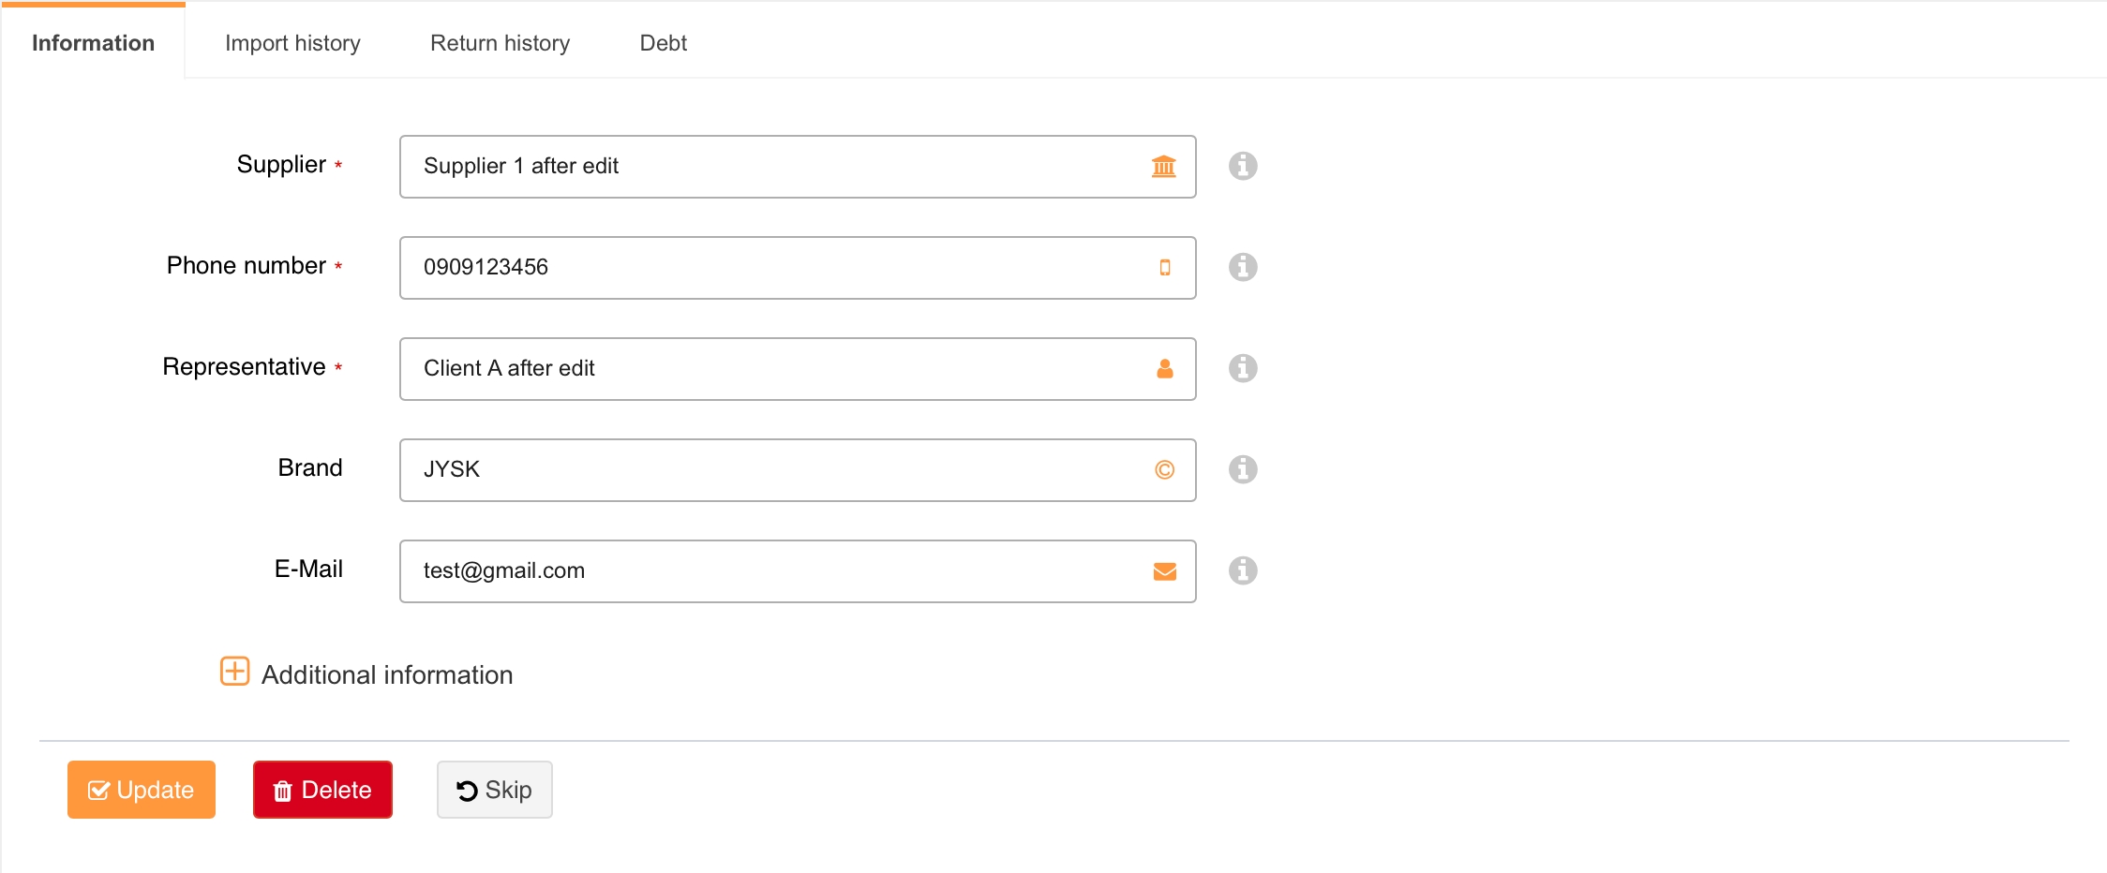Expand the Additional information section
The width and height of the screenshot is (2107, 873).
(234, 673)
